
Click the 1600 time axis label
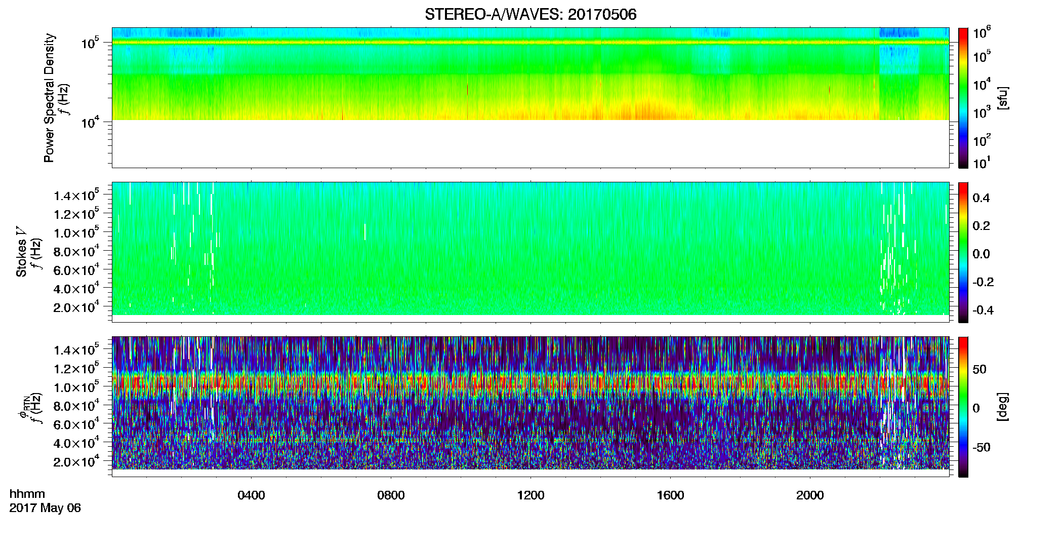(x=670, y=495)
